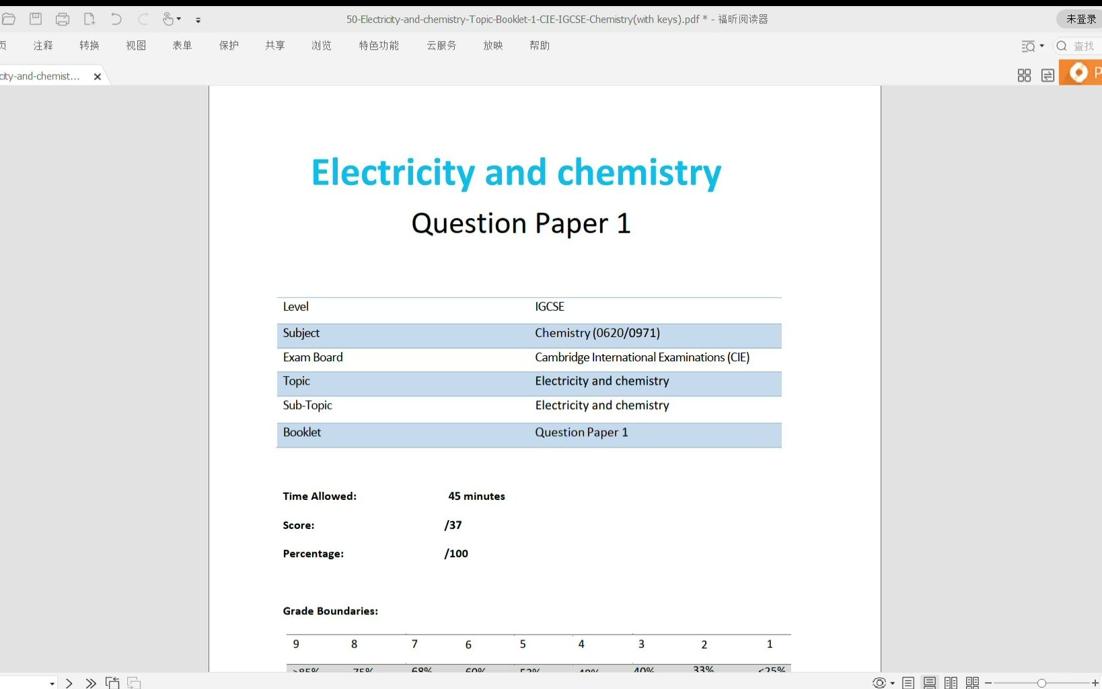Image resolution: width=1102 pixels, height=689 pixels.
Task: Zoom out with the minus button
Action: 988,684
